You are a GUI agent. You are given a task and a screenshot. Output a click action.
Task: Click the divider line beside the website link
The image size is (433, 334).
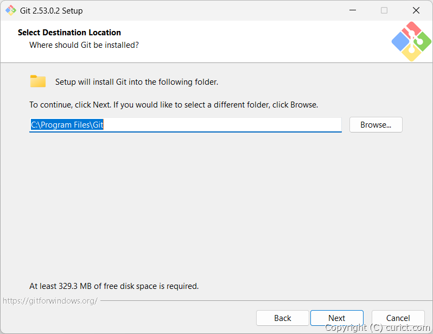coord(260,300)
